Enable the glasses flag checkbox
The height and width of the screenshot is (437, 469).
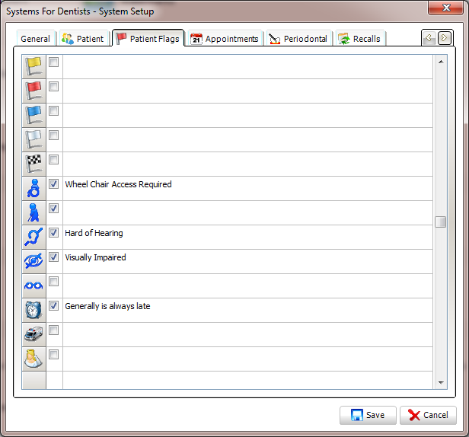[x=54, y=282]
